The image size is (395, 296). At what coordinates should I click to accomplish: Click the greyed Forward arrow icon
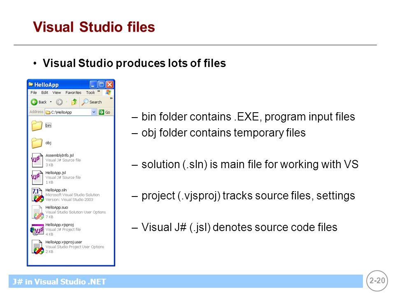[59, 102]
